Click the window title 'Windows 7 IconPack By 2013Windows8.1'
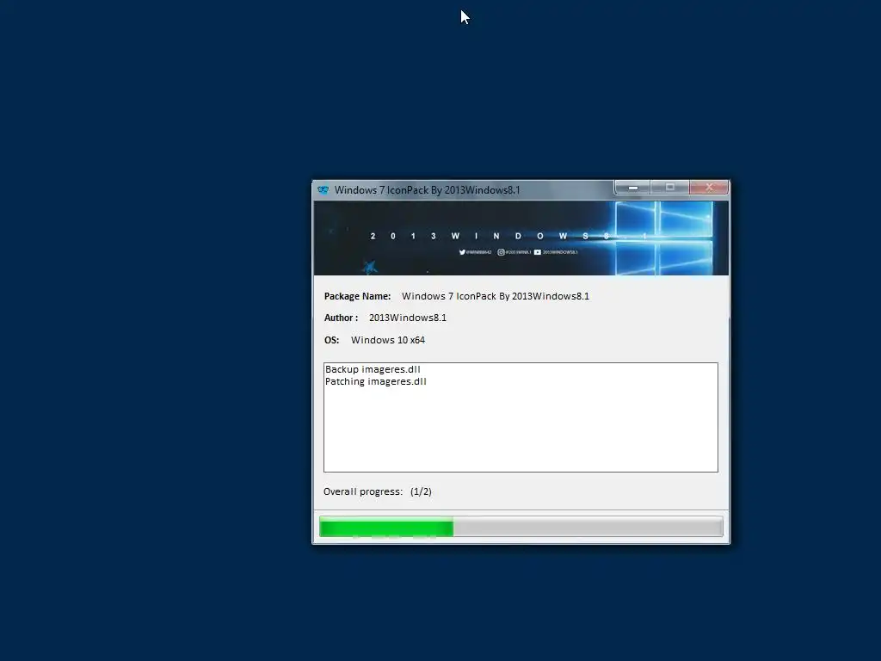This screenshot has height=661, width=881. 427,190
